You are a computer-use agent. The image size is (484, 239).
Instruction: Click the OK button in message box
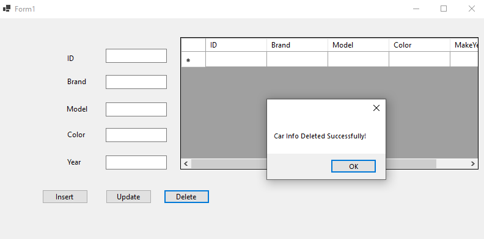[x=353, y=166]
